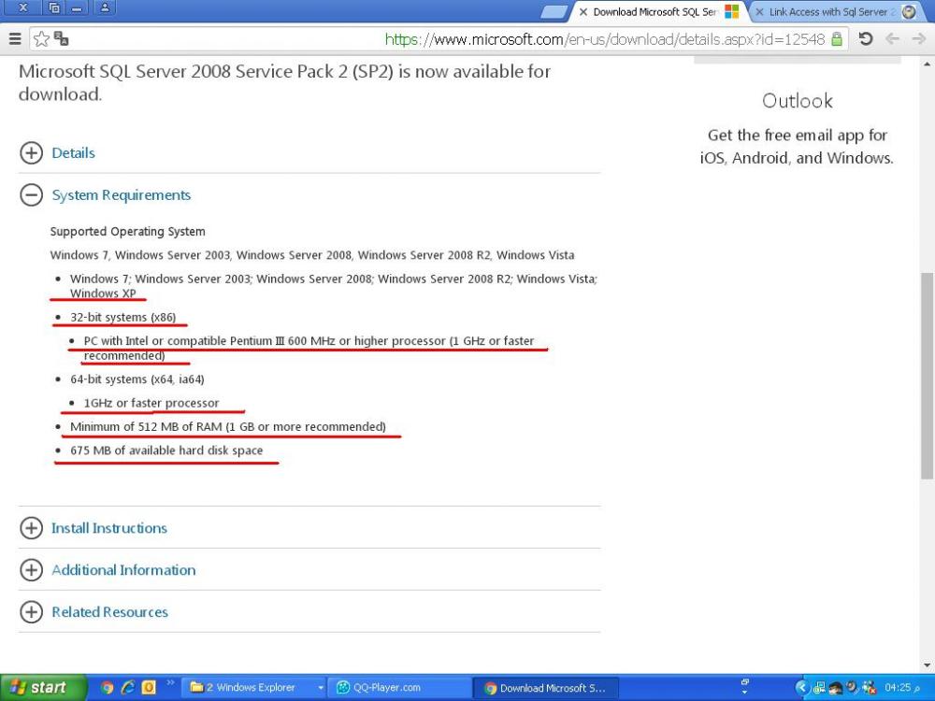
Task: Expand Additional Information plus icon
Action: [31, 570]
